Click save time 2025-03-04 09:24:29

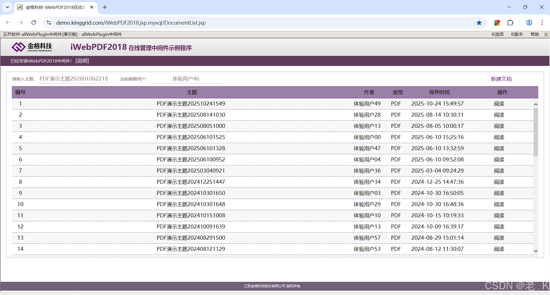tap(437, 171)
